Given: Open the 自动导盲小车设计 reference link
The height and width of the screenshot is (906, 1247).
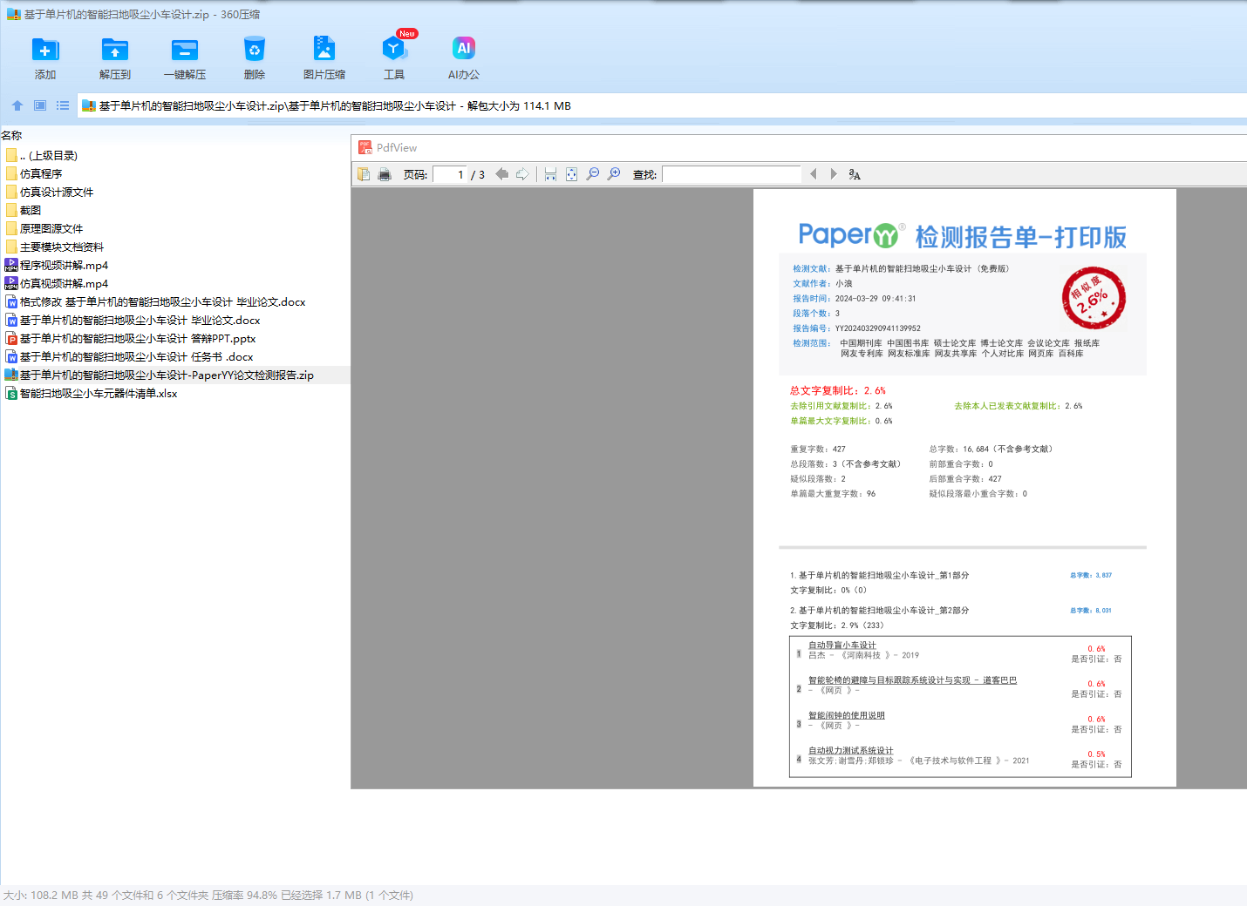Looking at the screenshot, I should [842, 646].
